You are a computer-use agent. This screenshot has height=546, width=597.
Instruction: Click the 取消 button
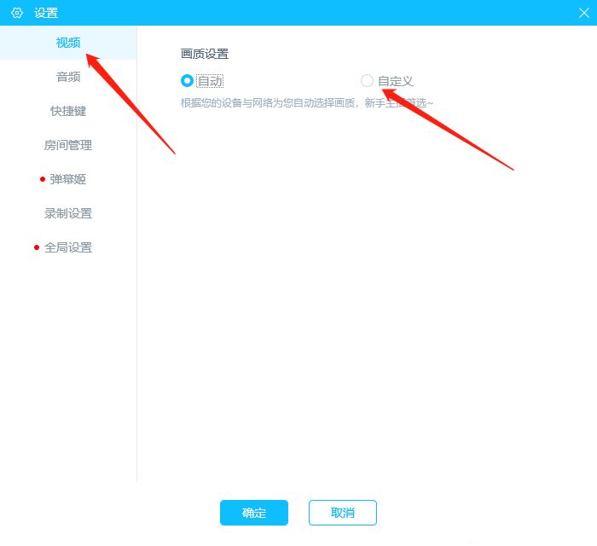click(x=343, y=513)
